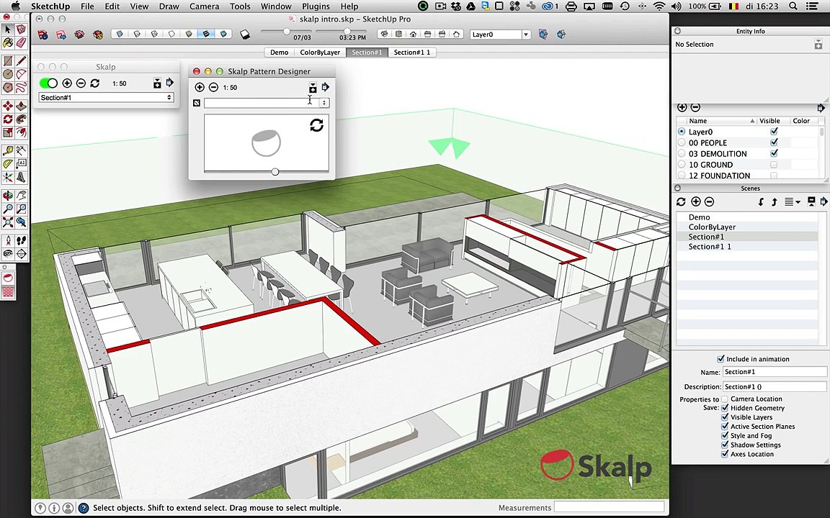Click the Zoom Extents tool
This screenshot has width=830, height=518.
tap(7, 222)
